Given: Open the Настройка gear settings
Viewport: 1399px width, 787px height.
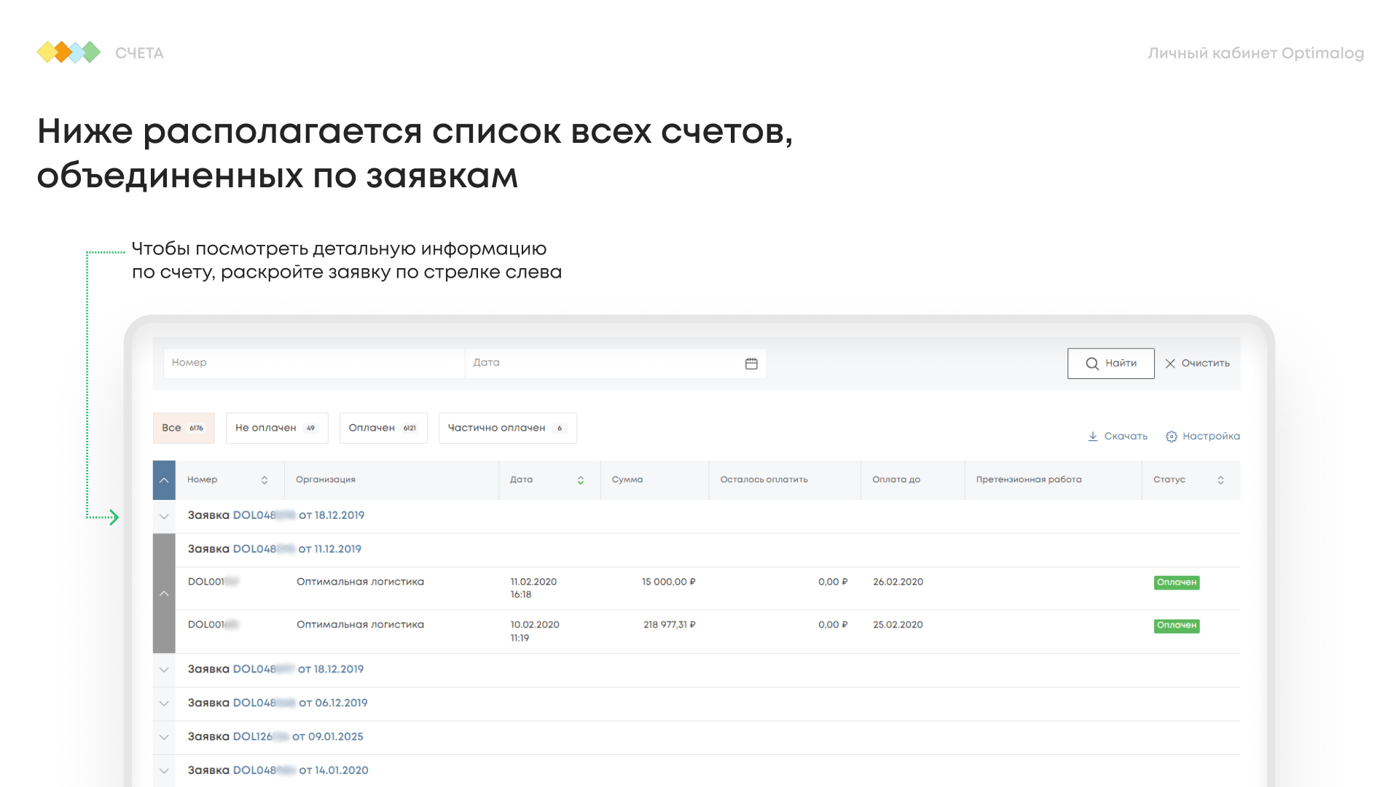Looking at the screenshot, I should click(x=1202, y=436).
